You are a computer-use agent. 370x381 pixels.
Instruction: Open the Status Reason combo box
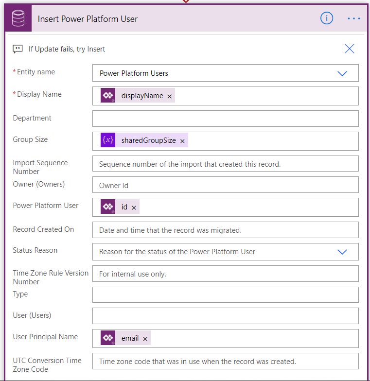(226, 252)
